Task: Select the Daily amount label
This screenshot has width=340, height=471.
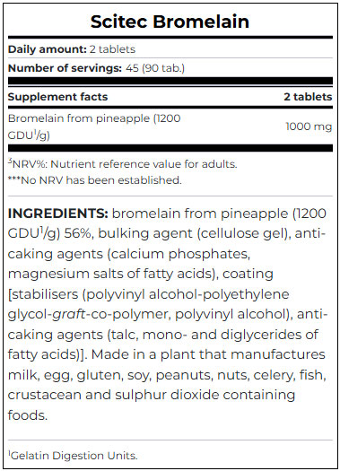Action: point(48,49)
